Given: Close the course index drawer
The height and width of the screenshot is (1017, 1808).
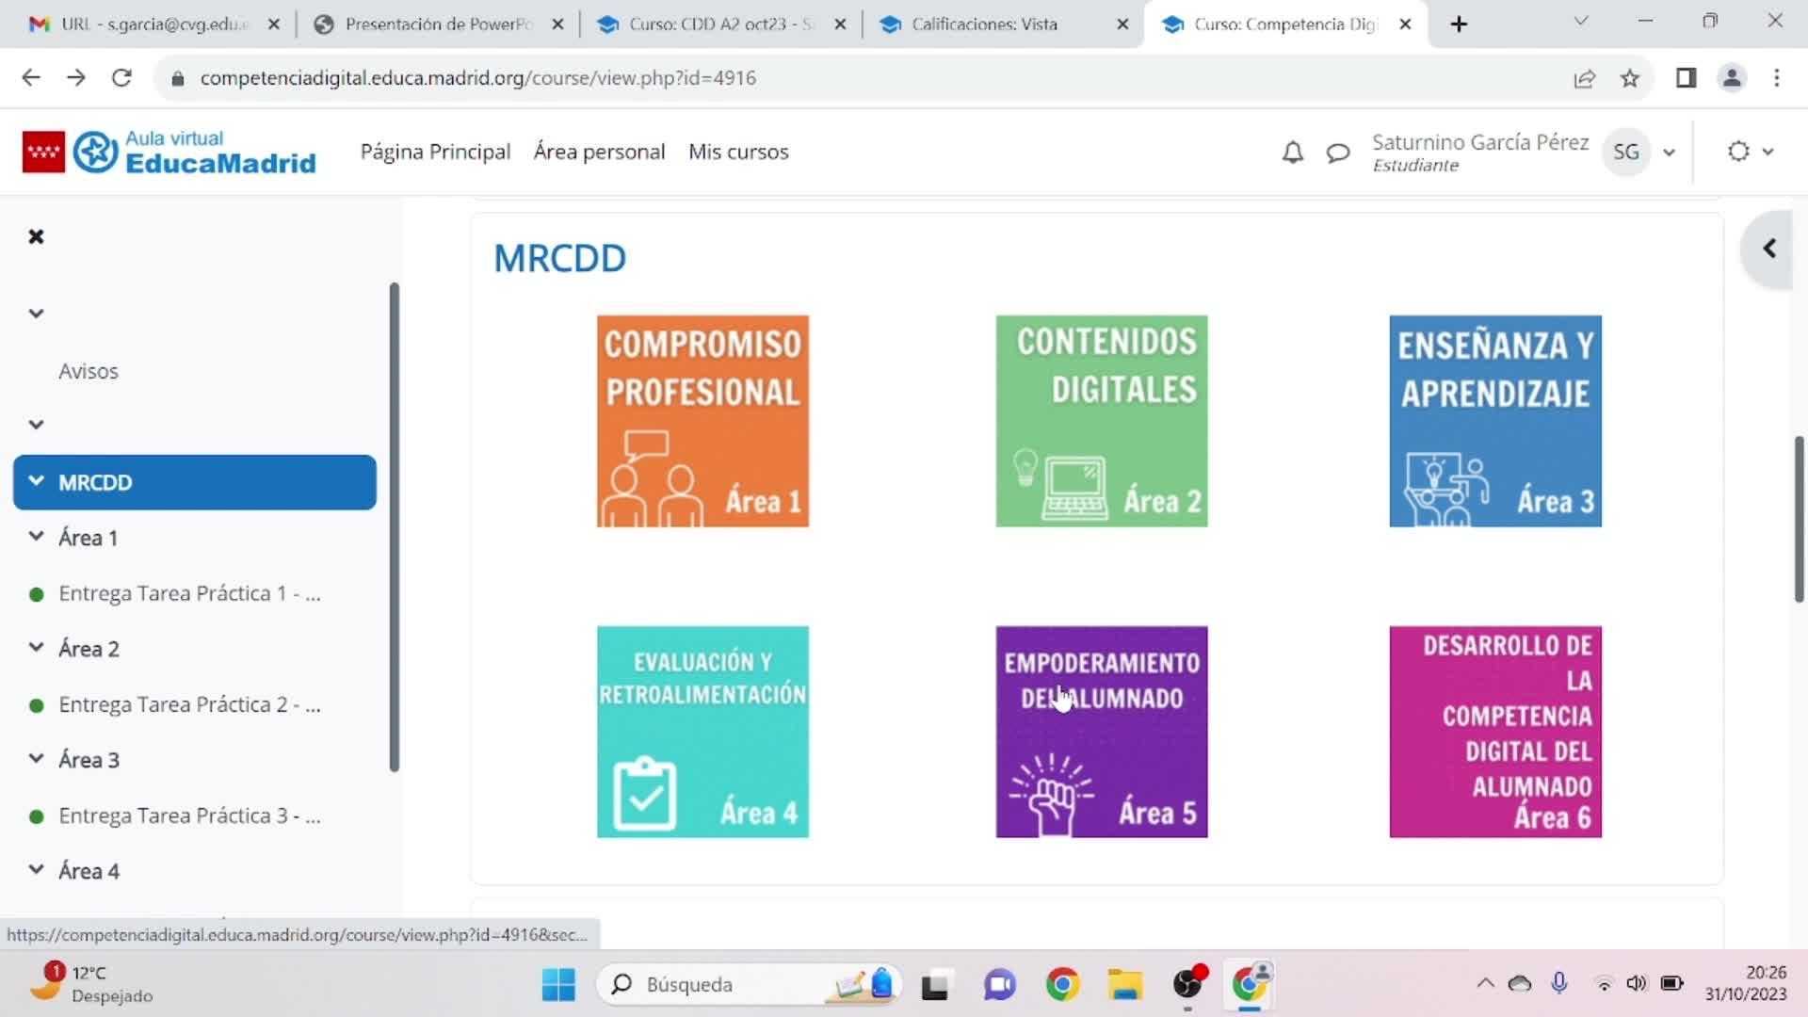Looking at the screenshot, I should click(36, 236).
